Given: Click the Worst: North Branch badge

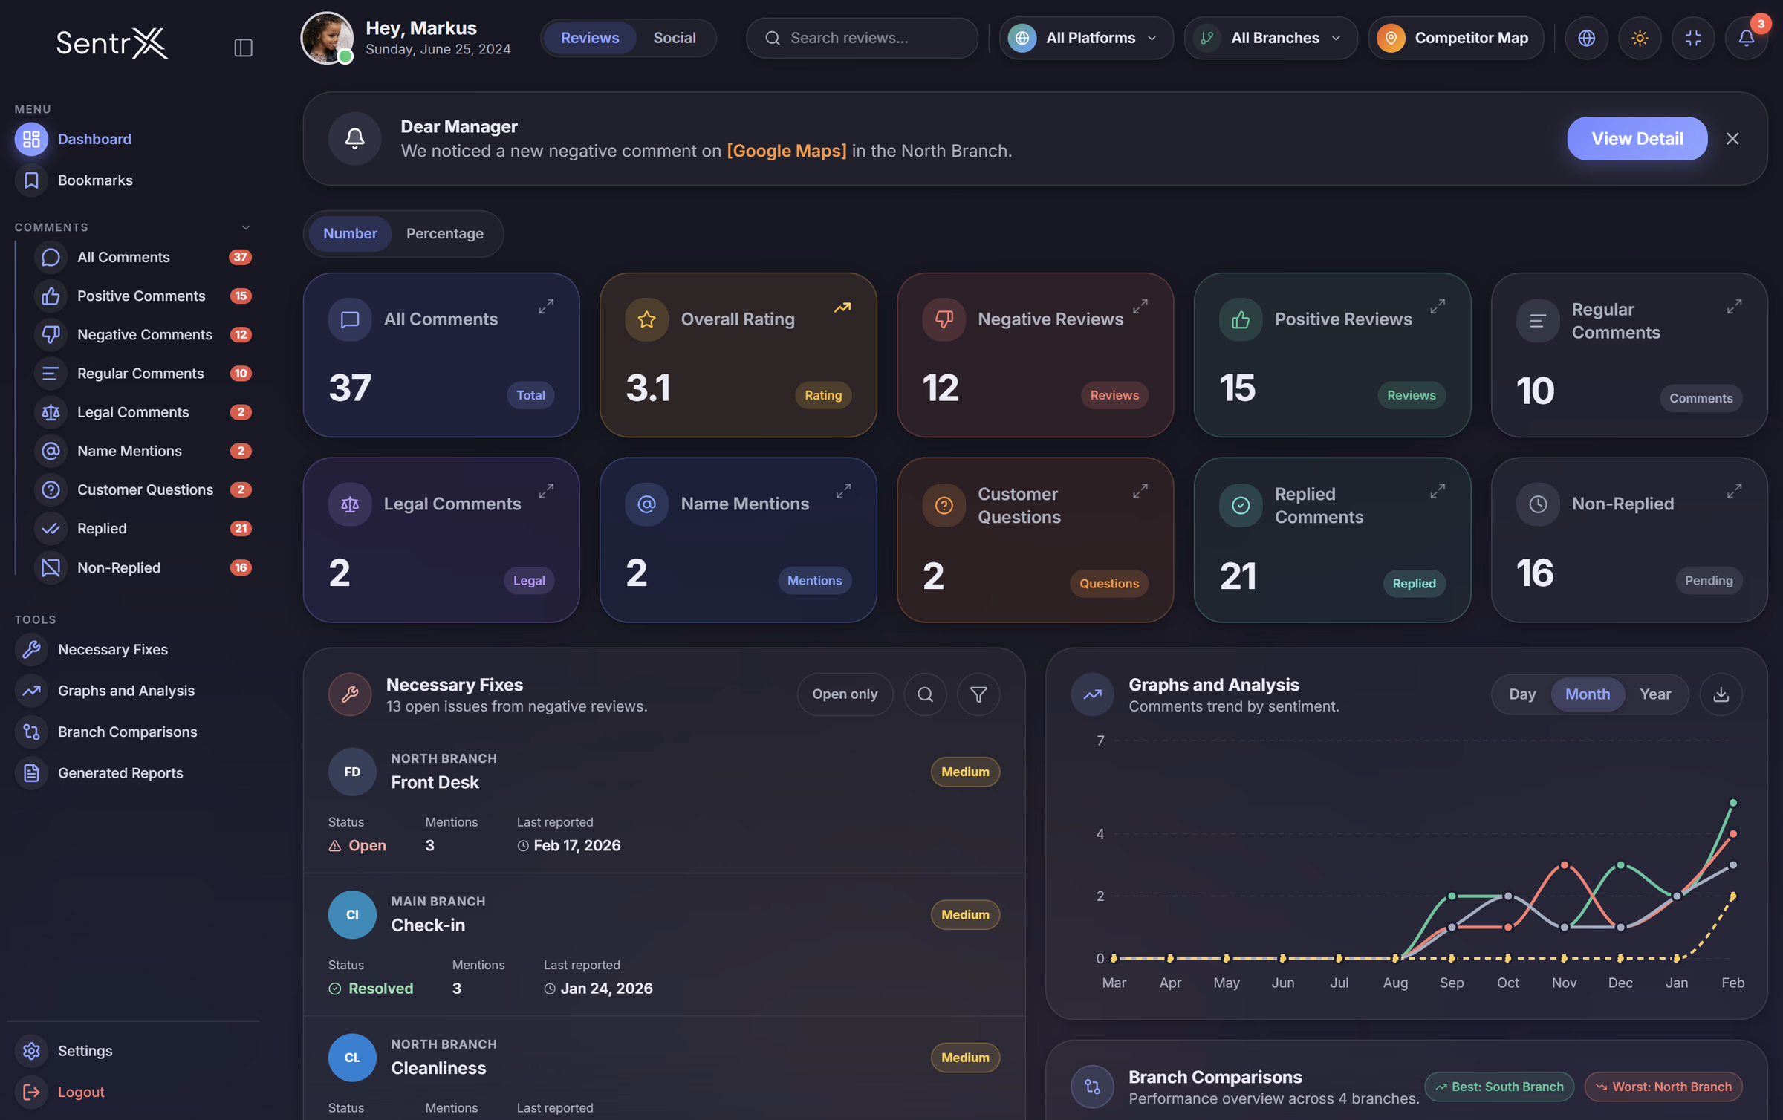Looking at the screenshot, I should tap(1663, 1087).
